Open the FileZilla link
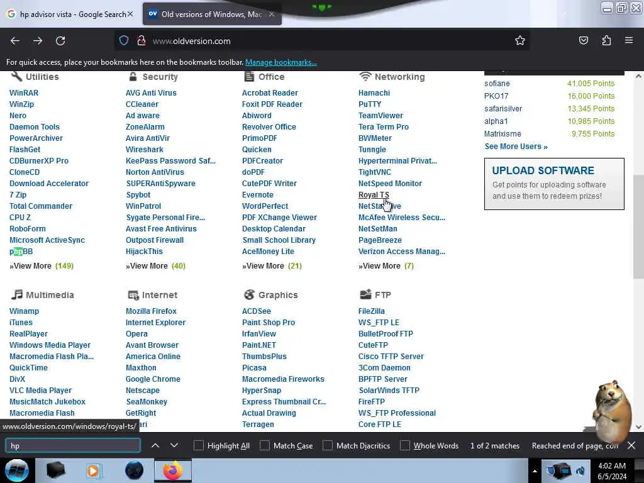This screenshot has width=644, height=483. pos(371,311)
